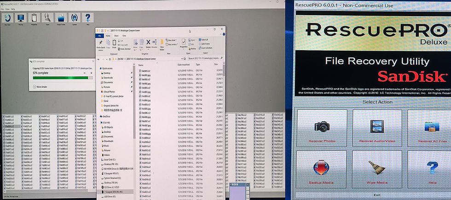Click Select none in Explorer ribbon
Image resolution: width=451 pixels, height=200 pixels.
coord(204,44)
